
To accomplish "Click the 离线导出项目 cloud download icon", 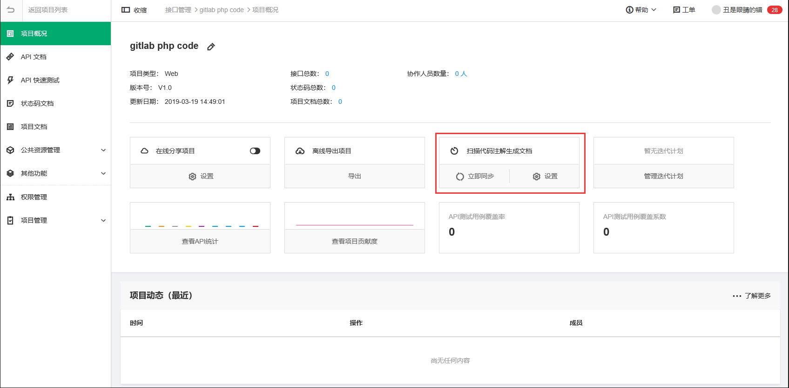I will pos(300,151).
